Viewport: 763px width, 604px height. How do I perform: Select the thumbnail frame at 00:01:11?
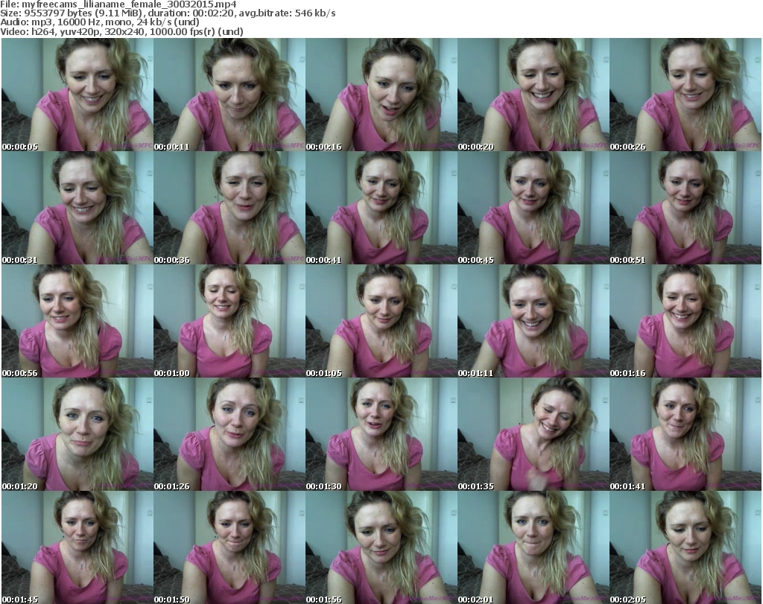534,321
